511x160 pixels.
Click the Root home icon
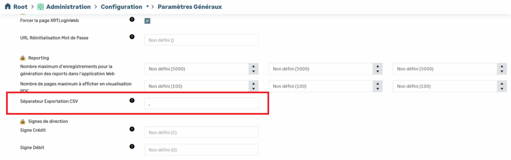[x=7, y=7]
